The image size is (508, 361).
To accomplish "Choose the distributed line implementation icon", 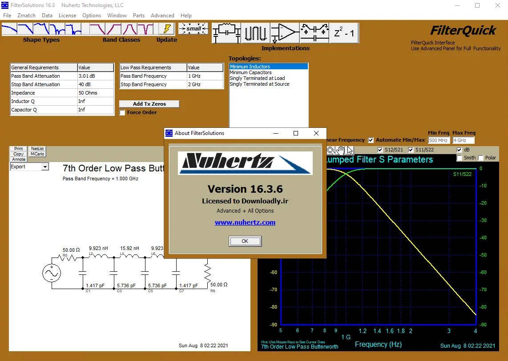I will 256,33.
